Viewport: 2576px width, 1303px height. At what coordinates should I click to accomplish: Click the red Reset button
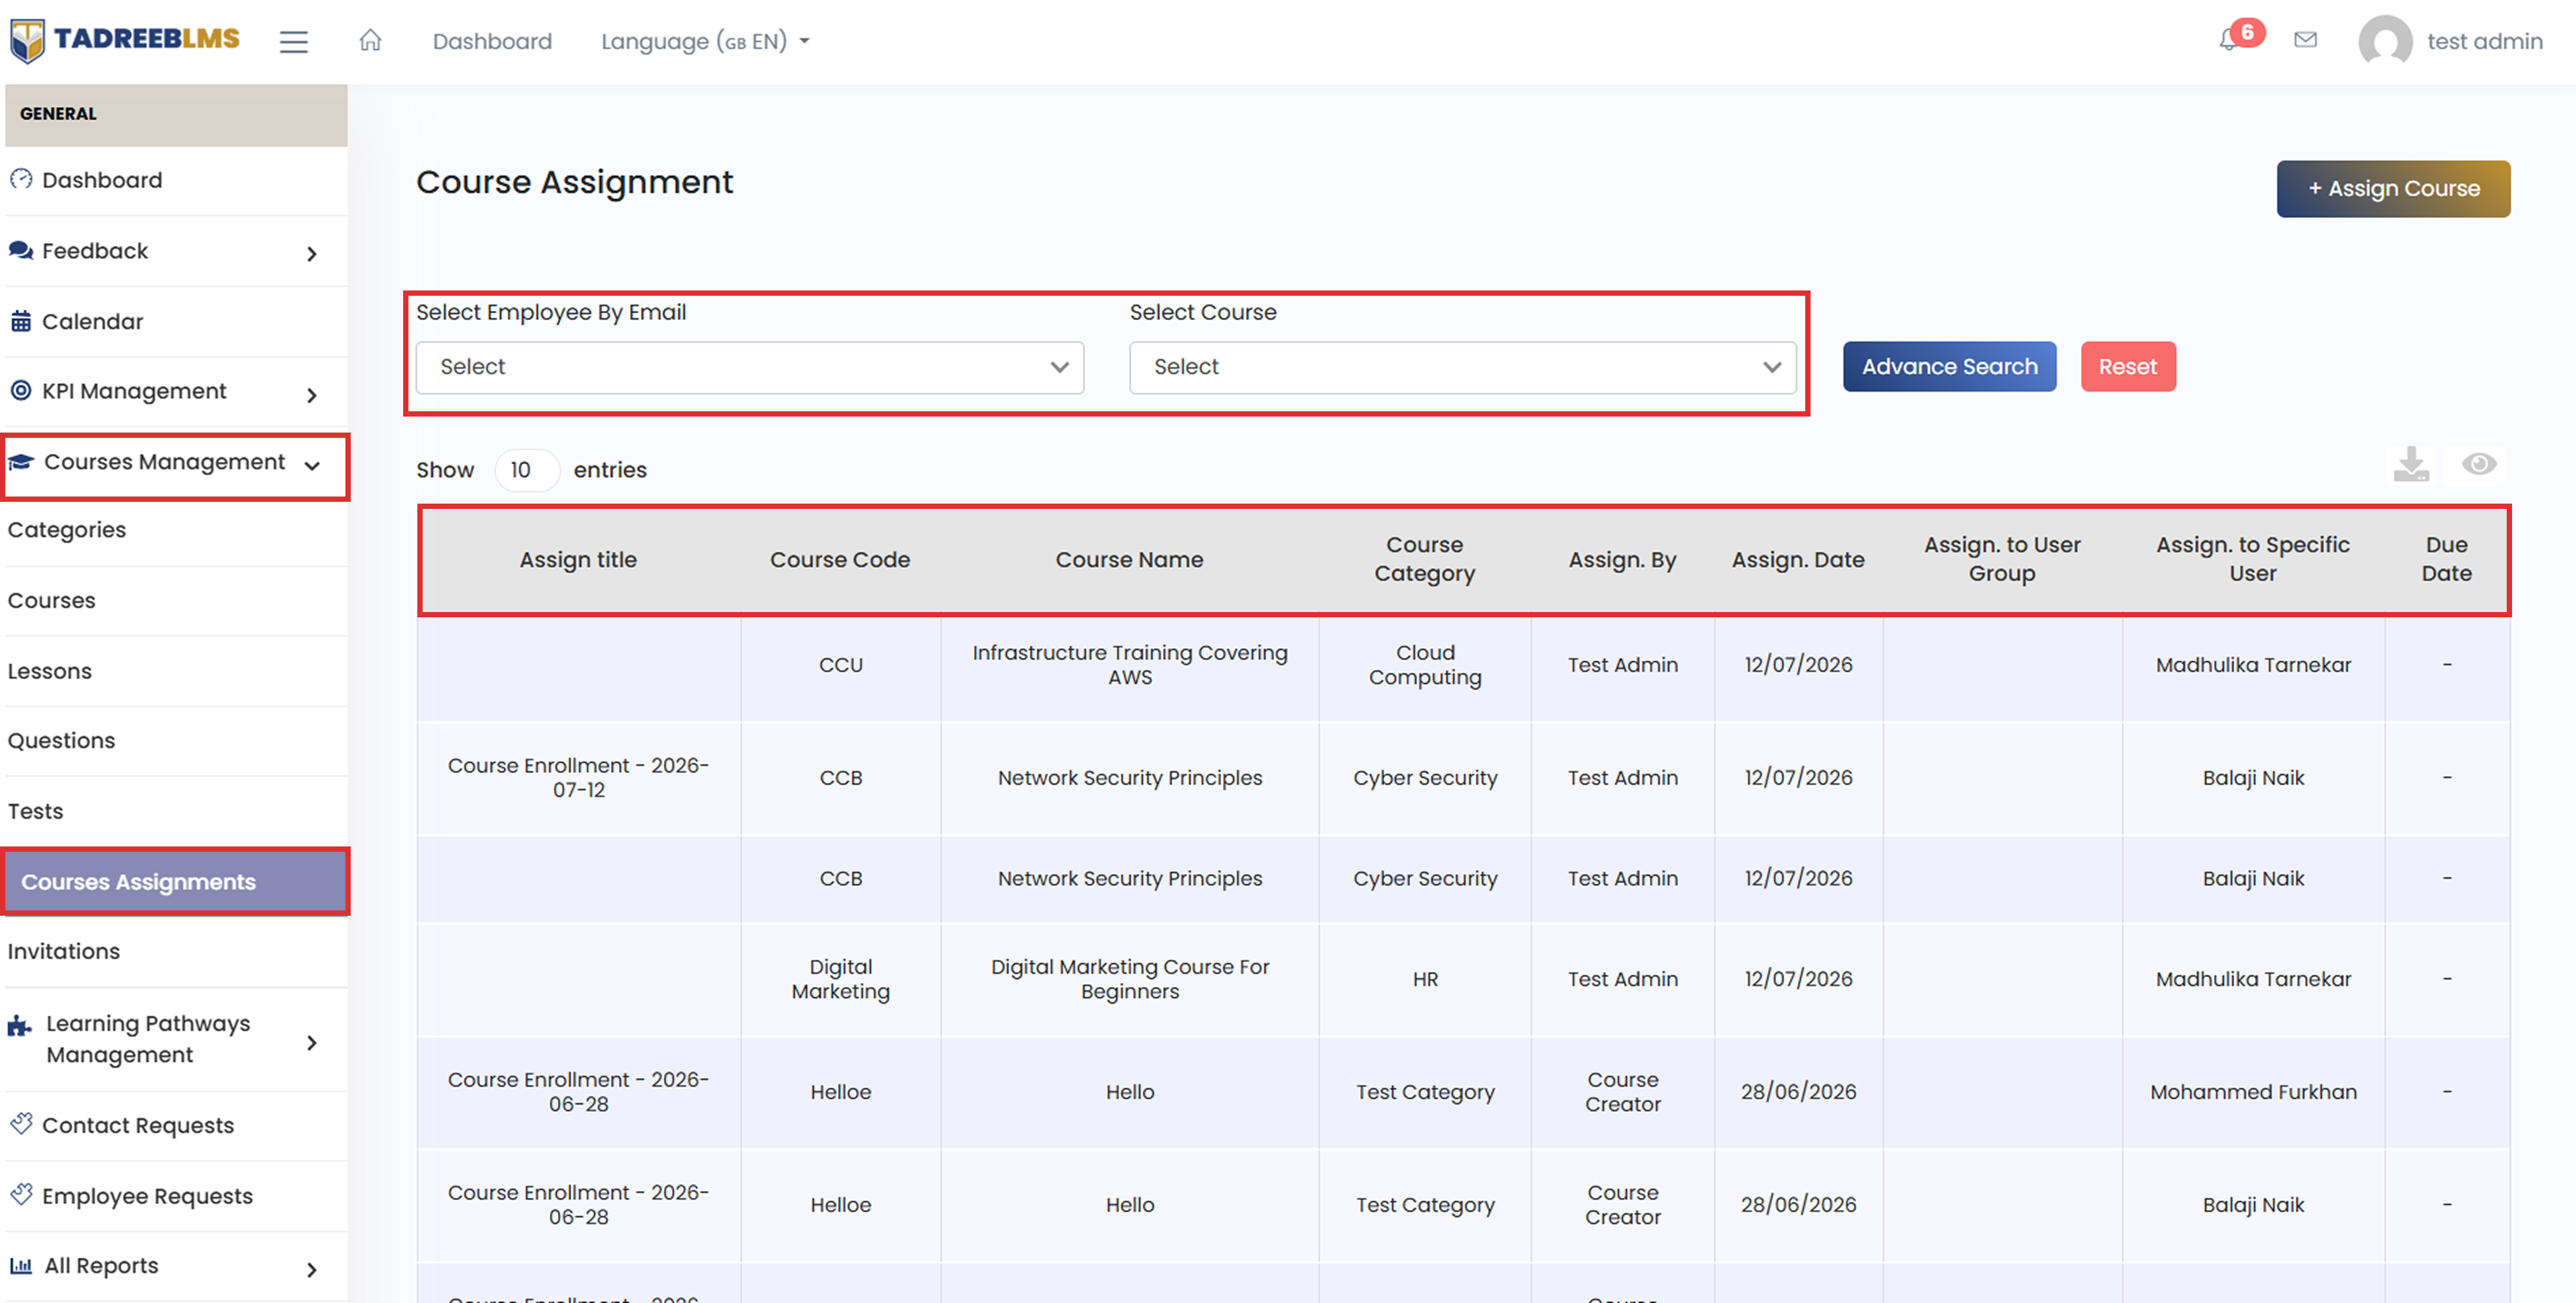coord(2128,366)
